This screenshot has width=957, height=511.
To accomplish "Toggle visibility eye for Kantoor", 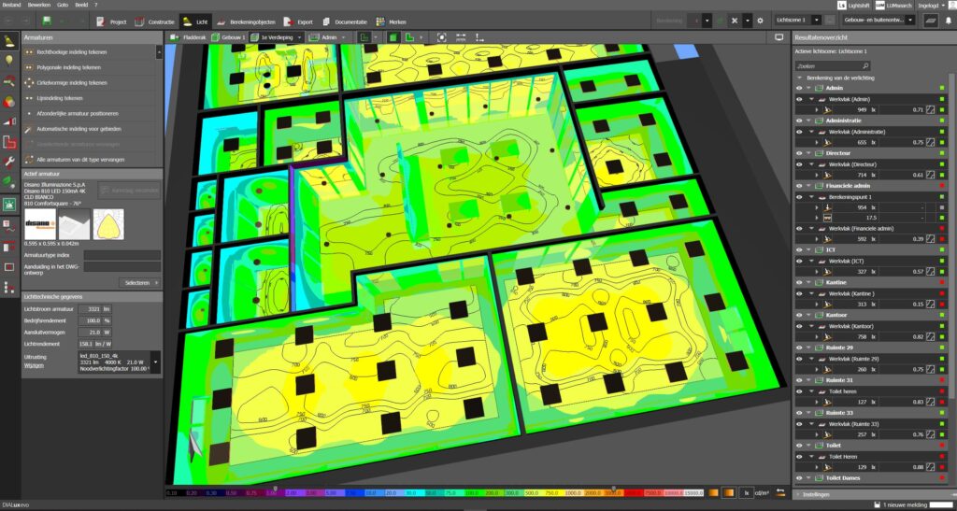I will [799, 315].
